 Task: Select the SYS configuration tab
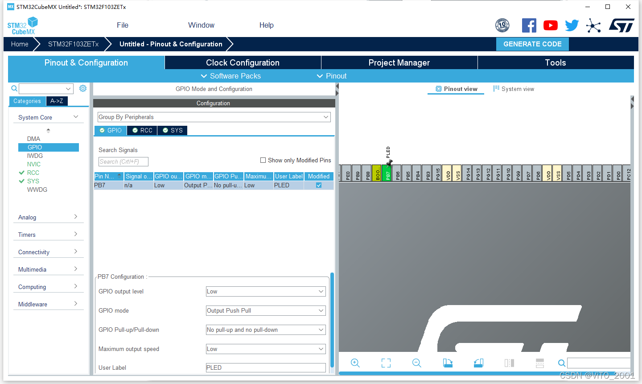173,130
